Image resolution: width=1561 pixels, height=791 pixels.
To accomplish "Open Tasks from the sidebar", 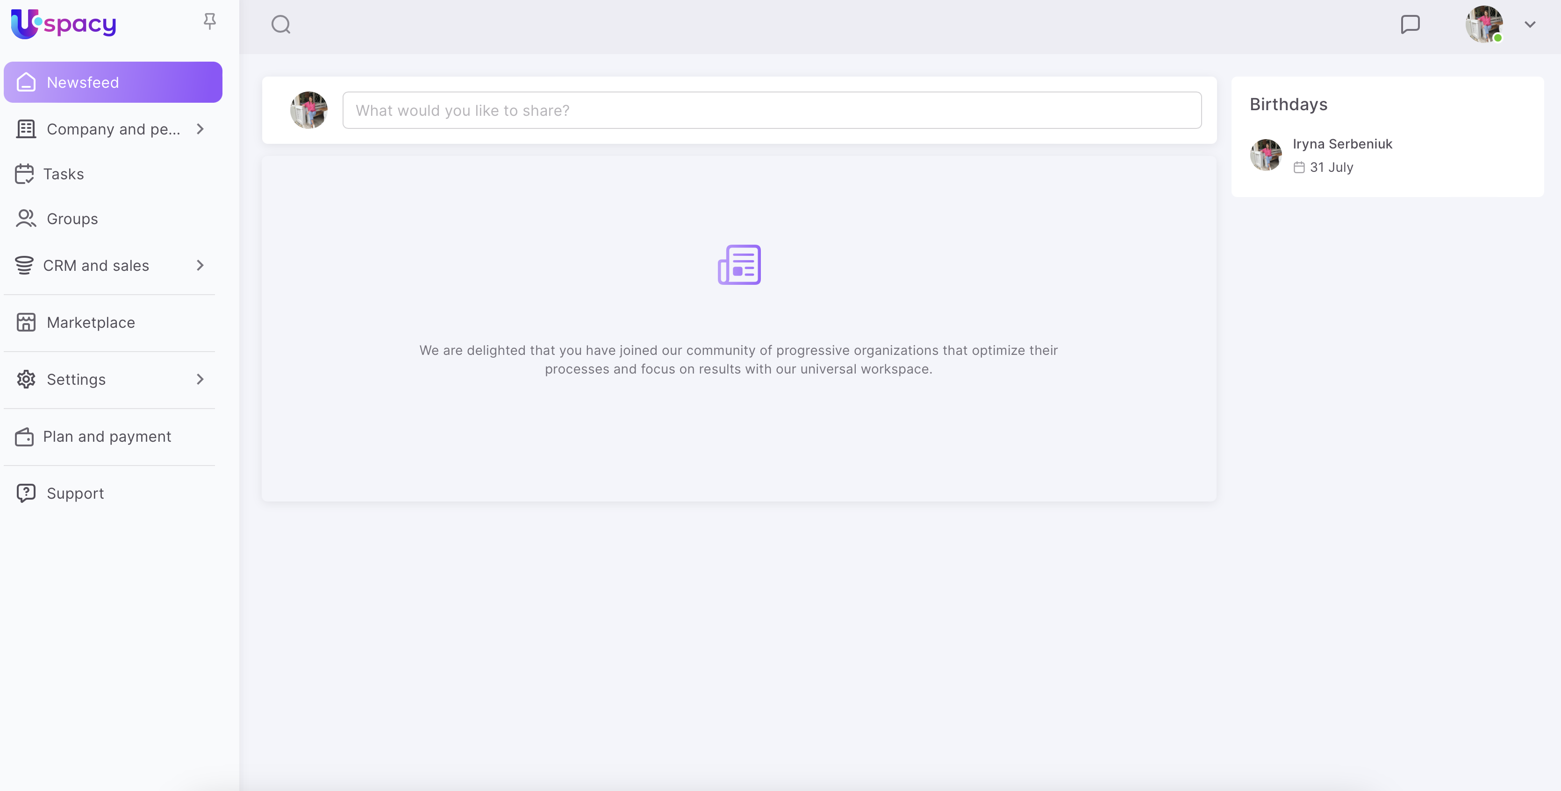I will pos(63,174).
